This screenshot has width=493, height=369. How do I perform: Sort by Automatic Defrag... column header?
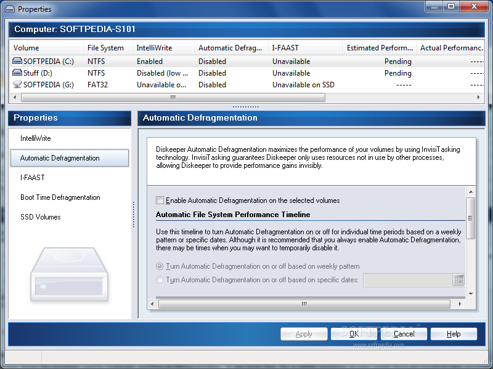click(x=231, y=48)
